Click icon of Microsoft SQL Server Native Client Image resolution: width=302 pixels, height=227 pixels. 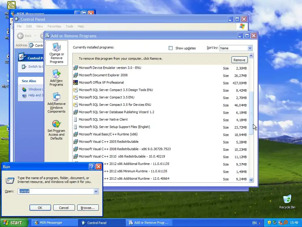[x=75, y=119]
